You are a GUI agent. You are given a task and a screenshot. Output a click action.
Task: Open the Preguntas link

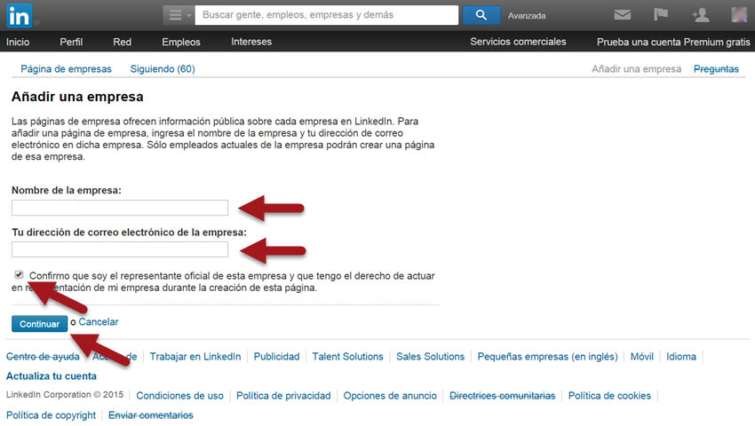716,68
